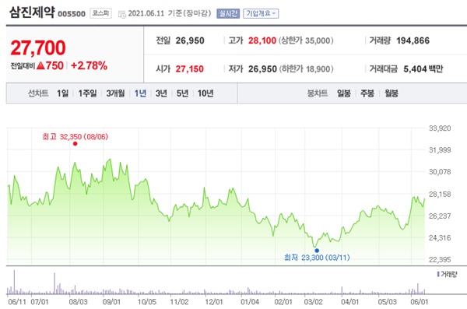Click the trading volume value 194,866
The image size is (467, 309).
point(413,40)
